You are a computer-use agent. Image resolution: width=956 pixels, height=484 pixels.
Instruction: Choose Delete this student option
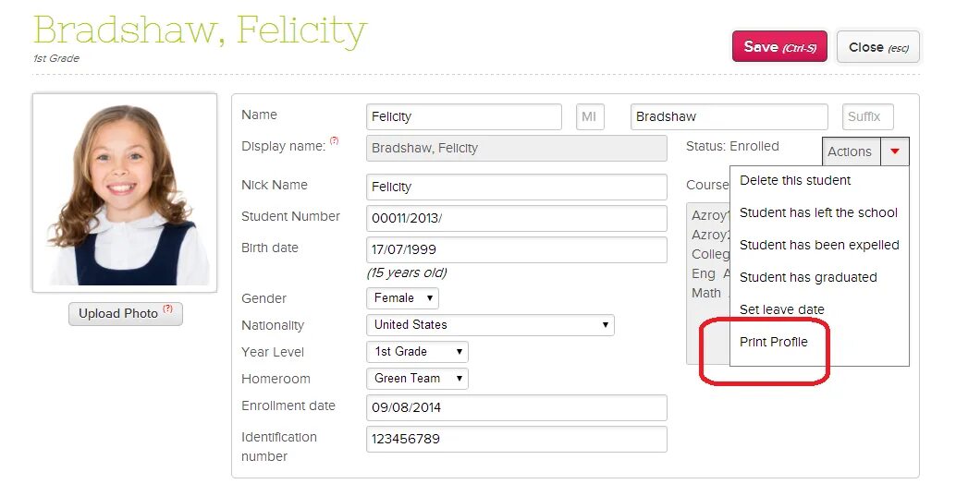click(x=794, y=180)
